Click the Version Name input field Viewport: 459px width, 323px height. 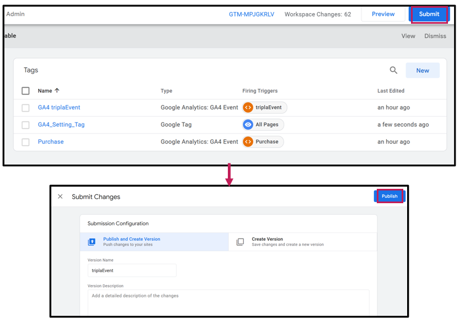click(132, 271)
